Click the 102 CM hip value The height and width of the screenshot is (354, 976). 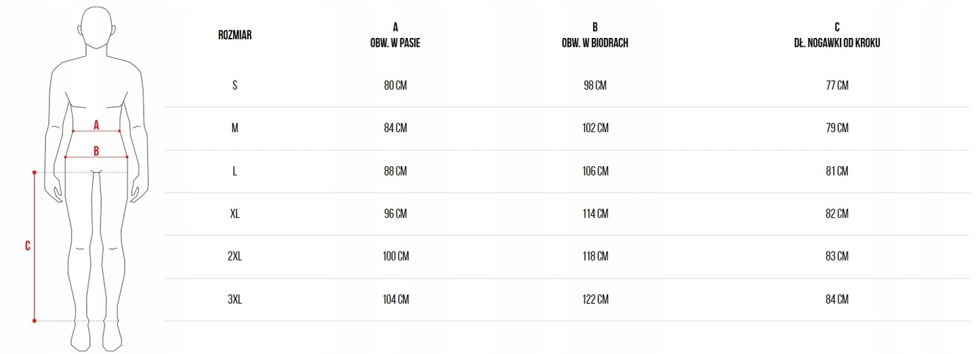[x=594, y=128]
